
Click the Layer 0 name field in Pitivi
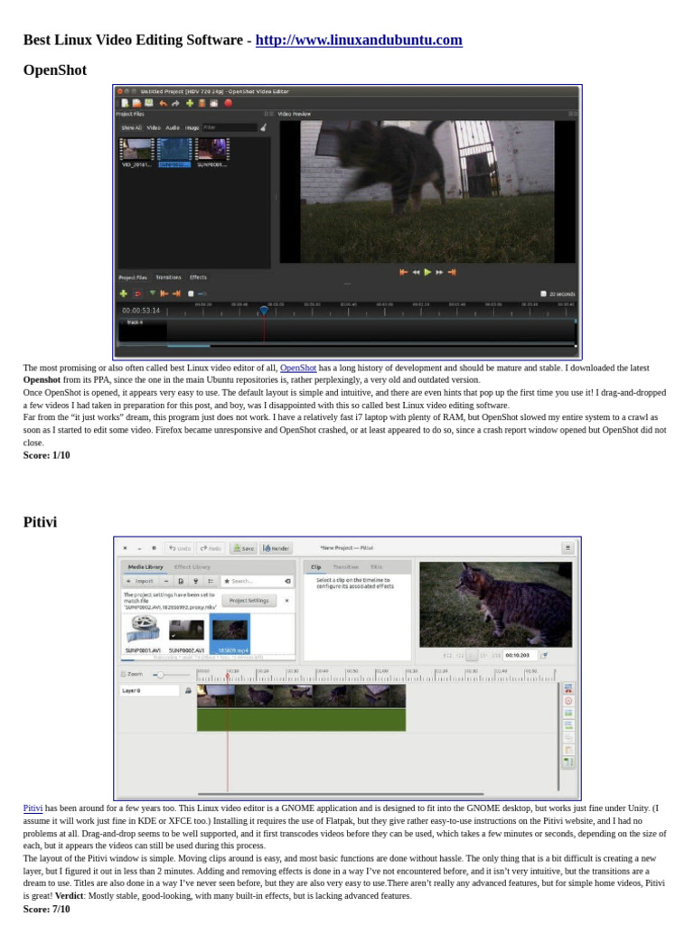pos(149,691)
